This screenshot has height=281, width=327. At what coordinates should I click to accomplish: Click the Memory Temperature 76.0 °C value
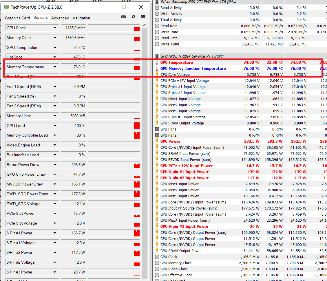coord(74,67)
